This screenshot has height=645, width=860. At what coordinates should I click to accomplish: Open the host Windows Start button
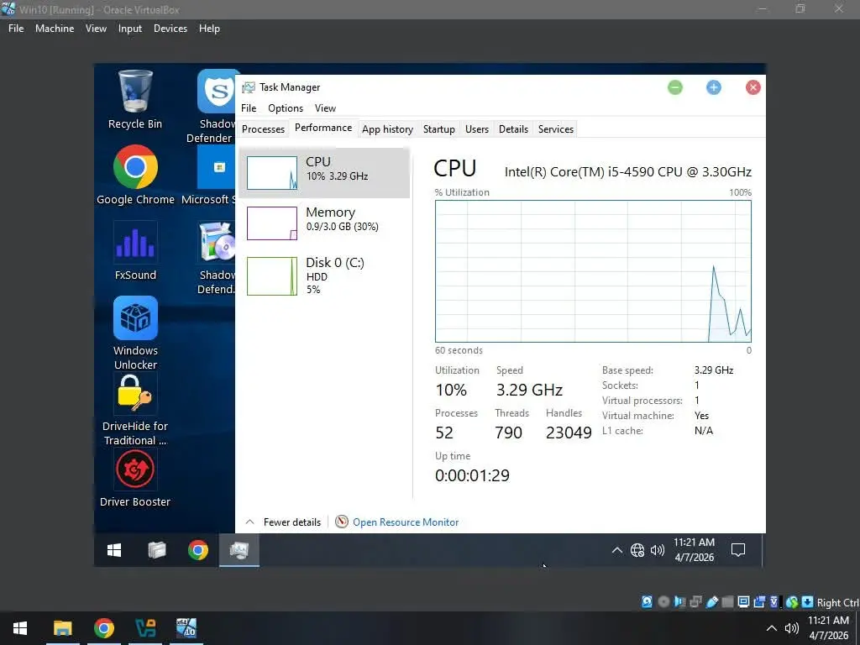point(20,628)
